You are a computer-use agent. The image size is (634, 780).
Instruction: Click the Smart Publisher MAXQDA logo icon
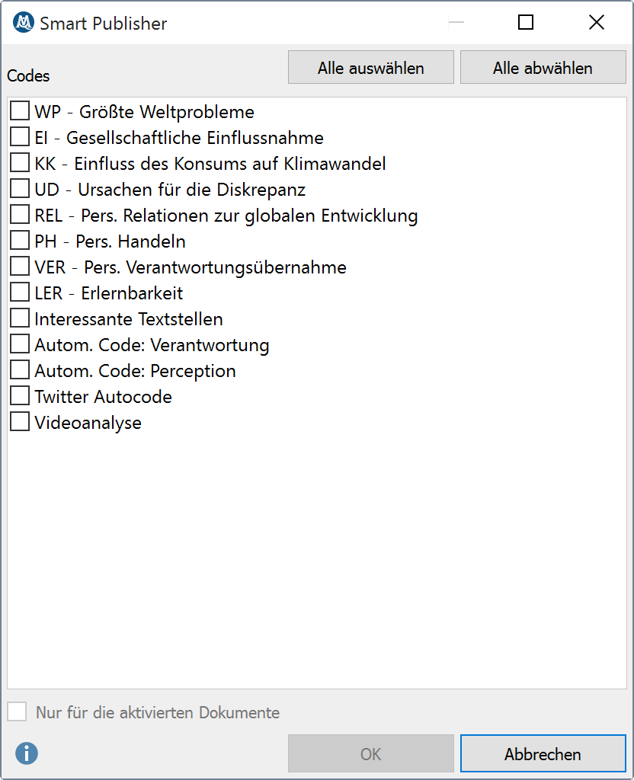24,22
